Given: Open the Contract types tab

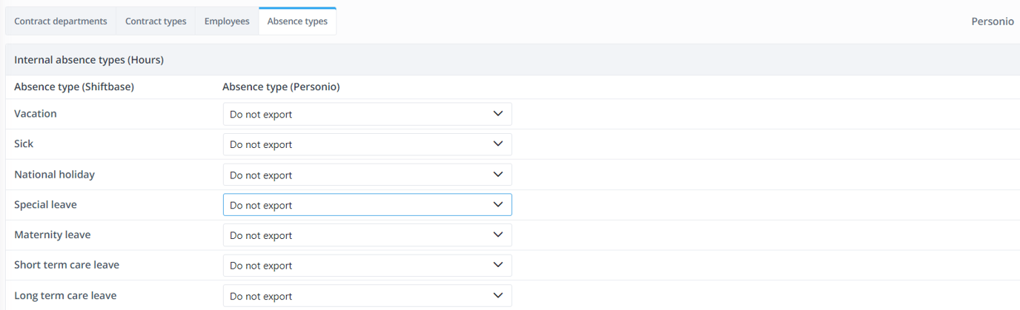Looking at the screenshot, I should pos(156,21).
